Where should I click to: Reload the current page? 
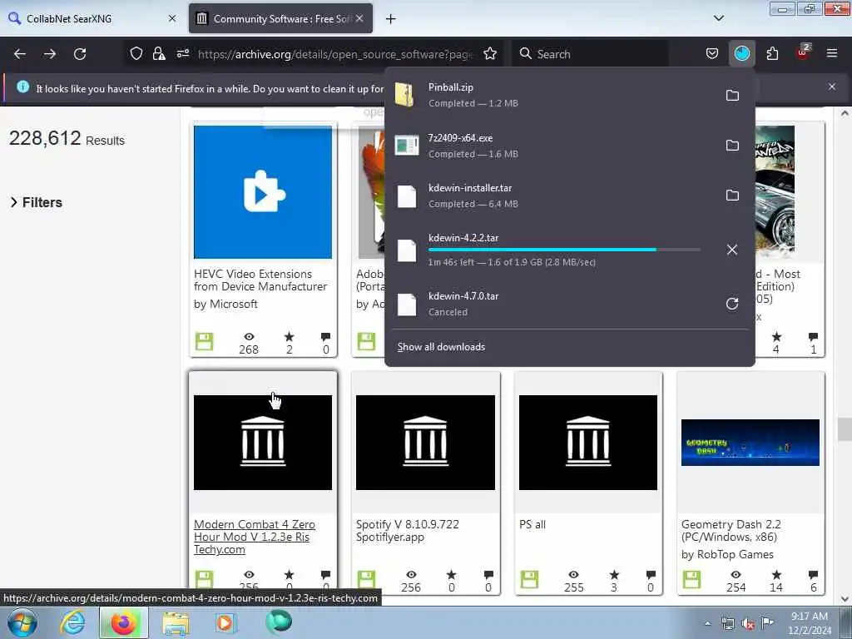80,54
